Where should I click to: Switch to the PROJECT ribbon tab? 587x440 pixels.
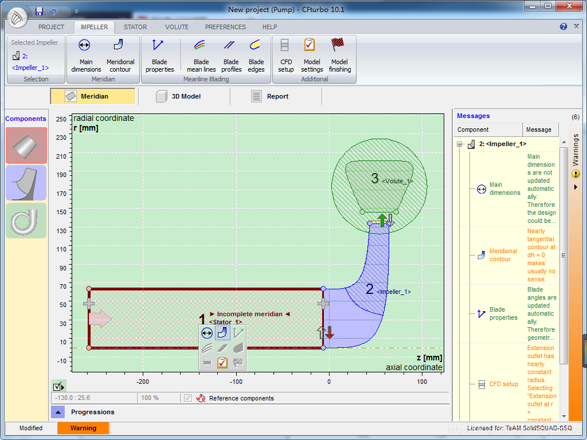(51, 27)
